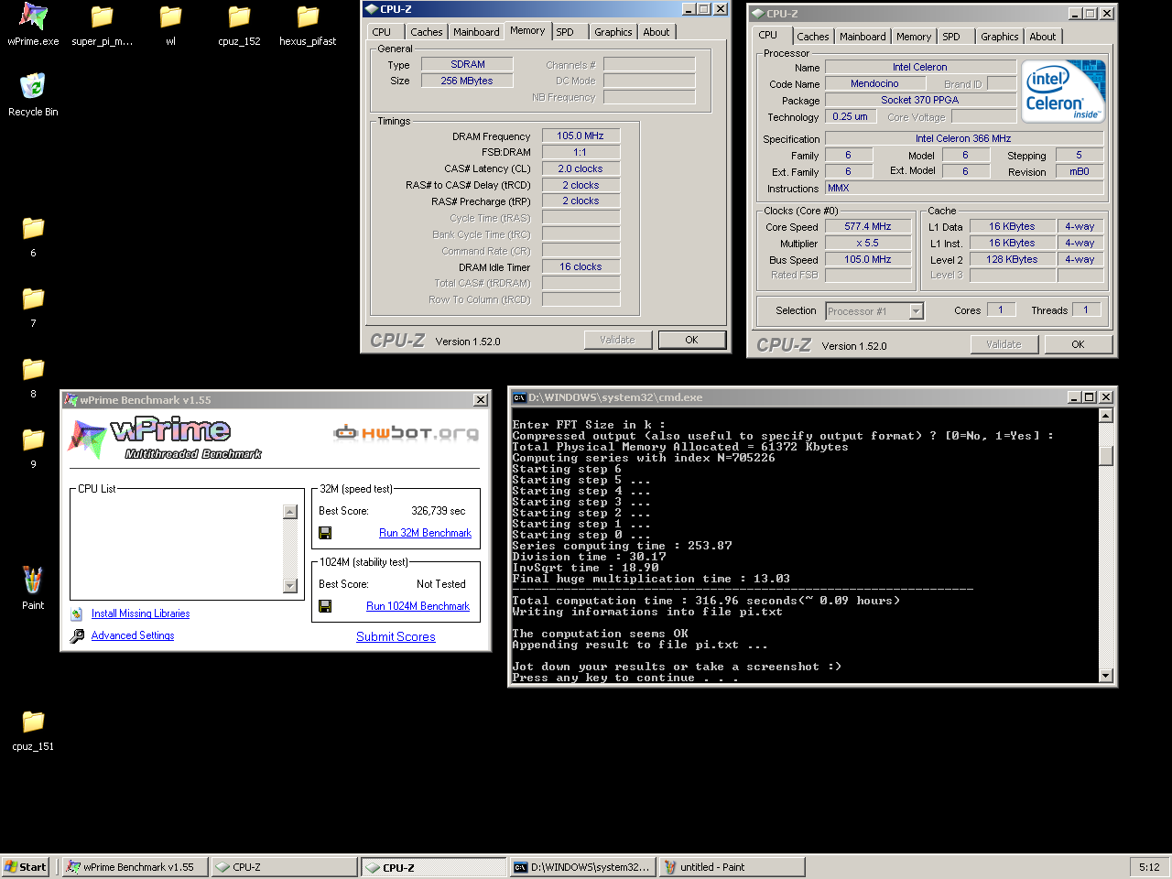Click the Advanced Settings wrench icon

pos(77,635)
